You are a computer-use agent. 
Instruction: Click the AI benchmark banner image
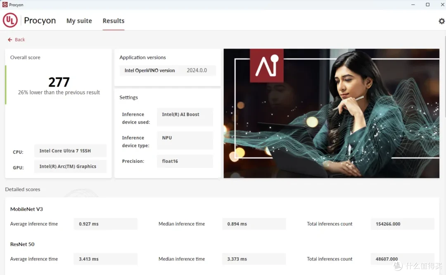click(331, 113)
